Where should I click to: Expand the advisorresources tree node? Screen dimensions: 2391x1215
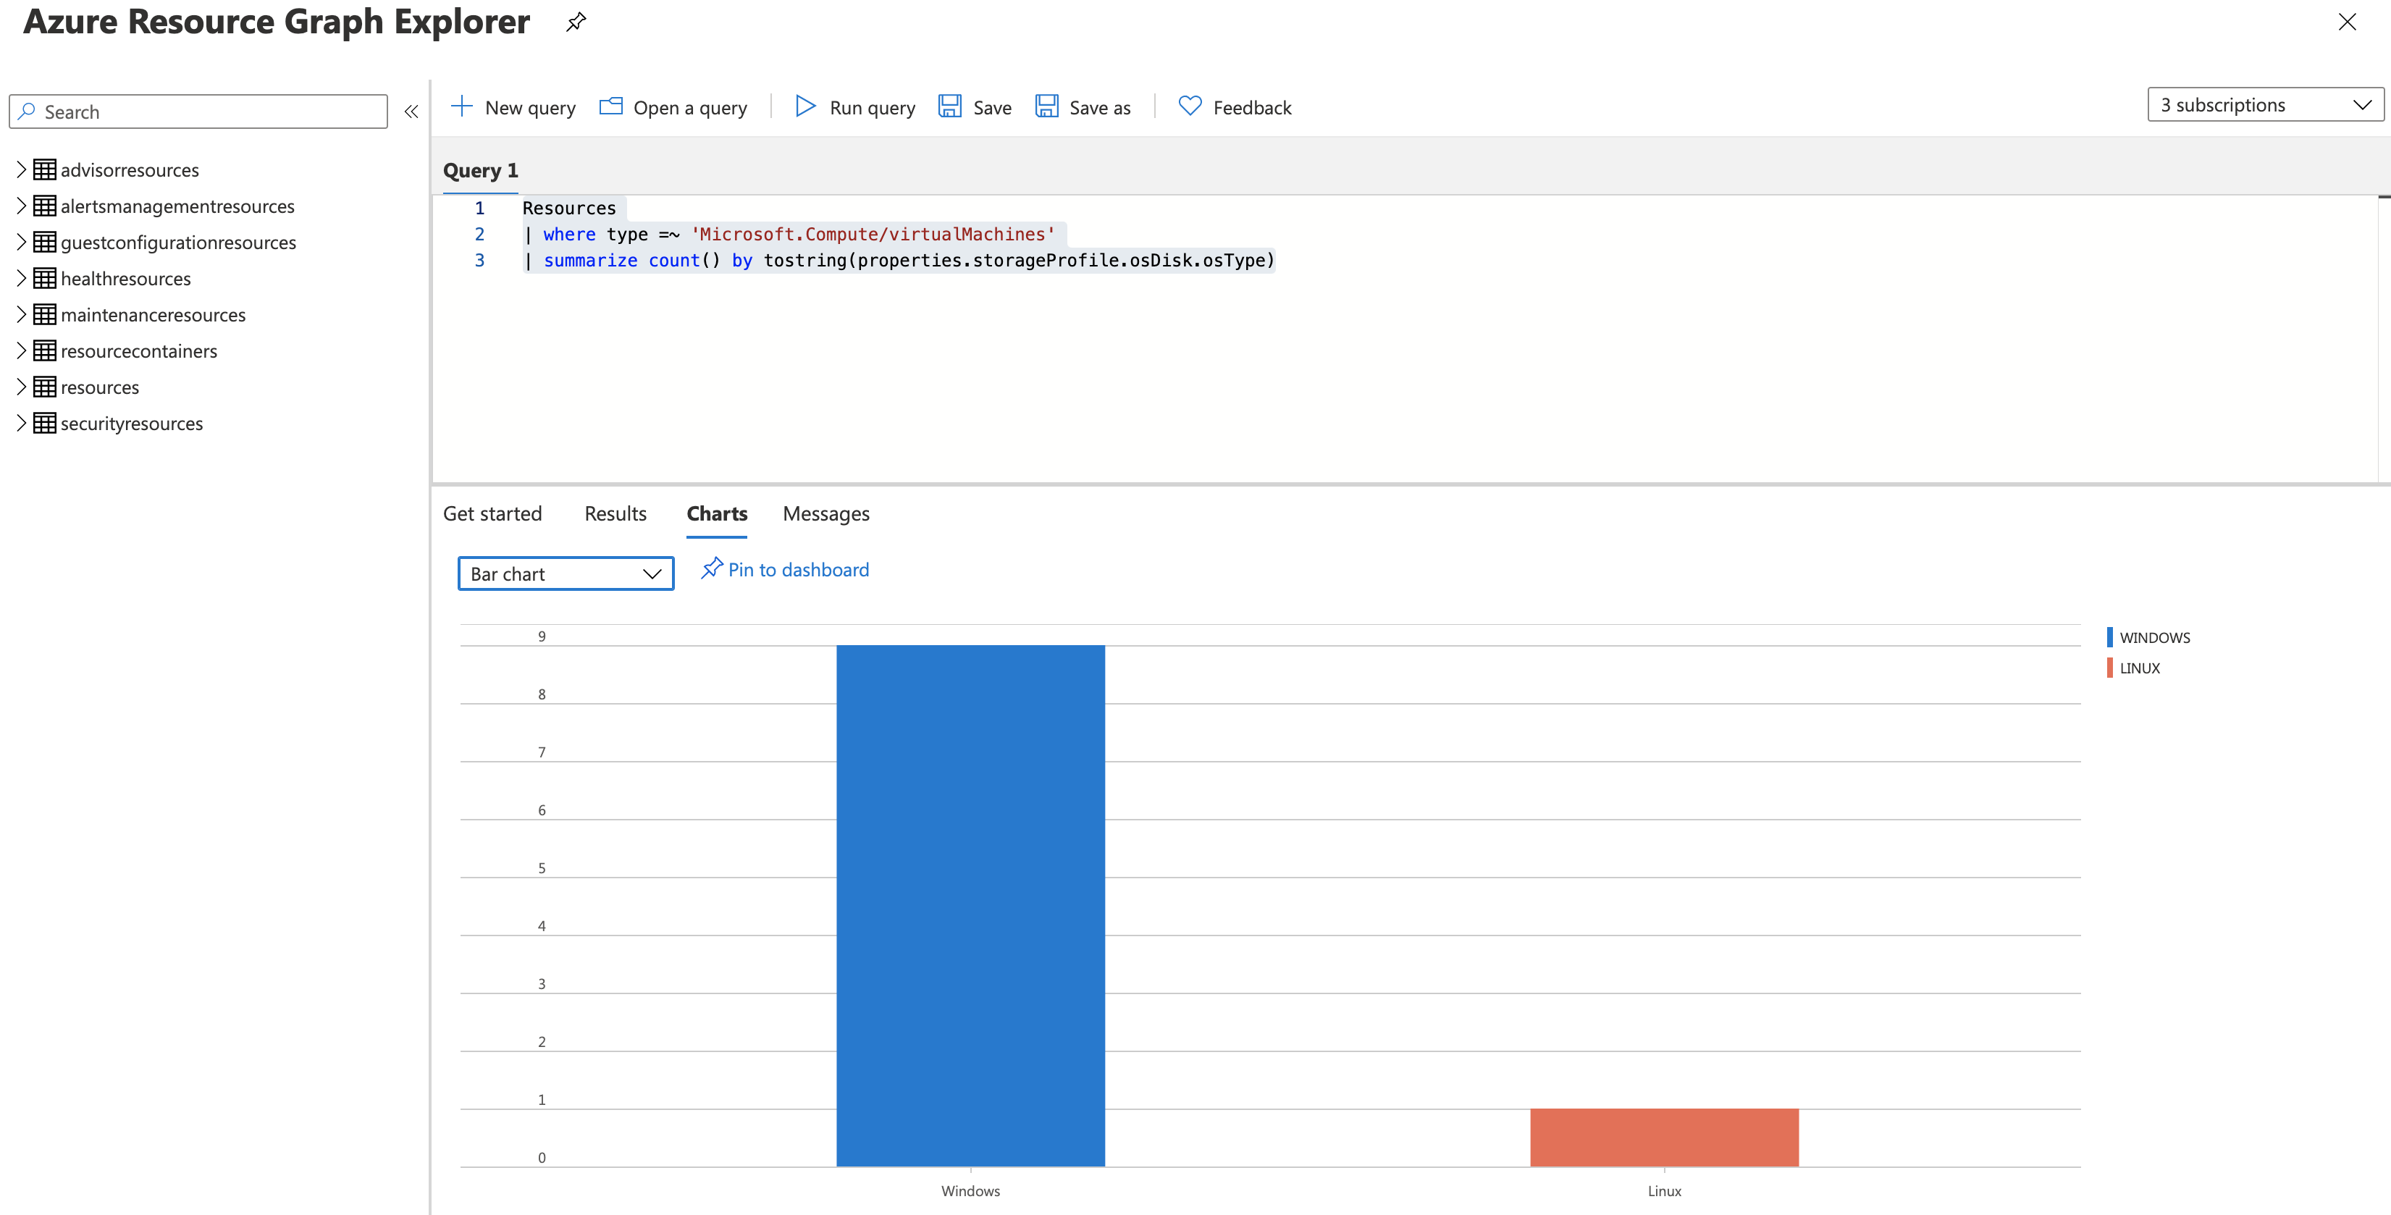pyautogui.click(x=20, y=169)
